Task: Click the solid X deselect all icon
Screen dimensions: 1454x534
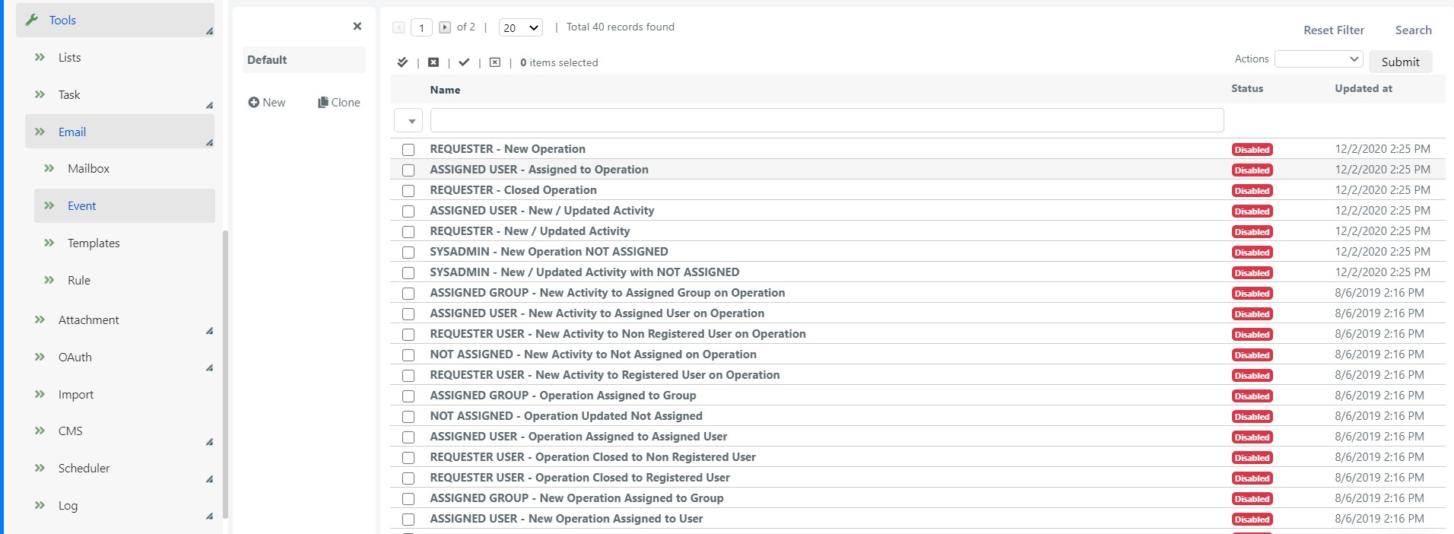Action: [x=433, y=62]
